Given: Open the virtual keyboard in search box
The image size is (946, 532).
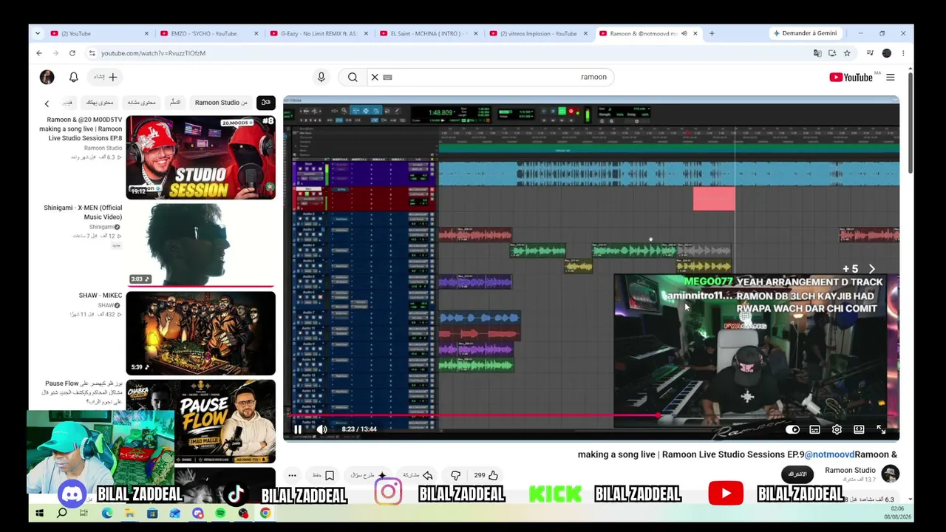Looking at the screenshot, I should point(387,77).
